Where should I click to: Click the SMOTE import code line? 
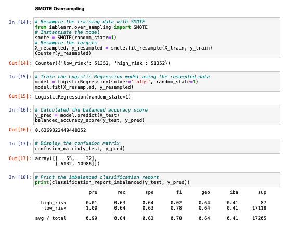pyautogui.click(x=92, y=27)
